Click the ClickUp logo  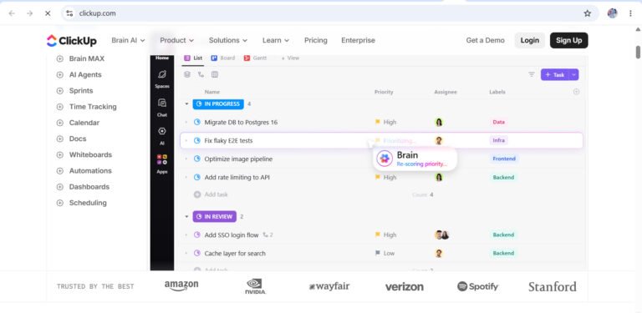pos(72,40)
